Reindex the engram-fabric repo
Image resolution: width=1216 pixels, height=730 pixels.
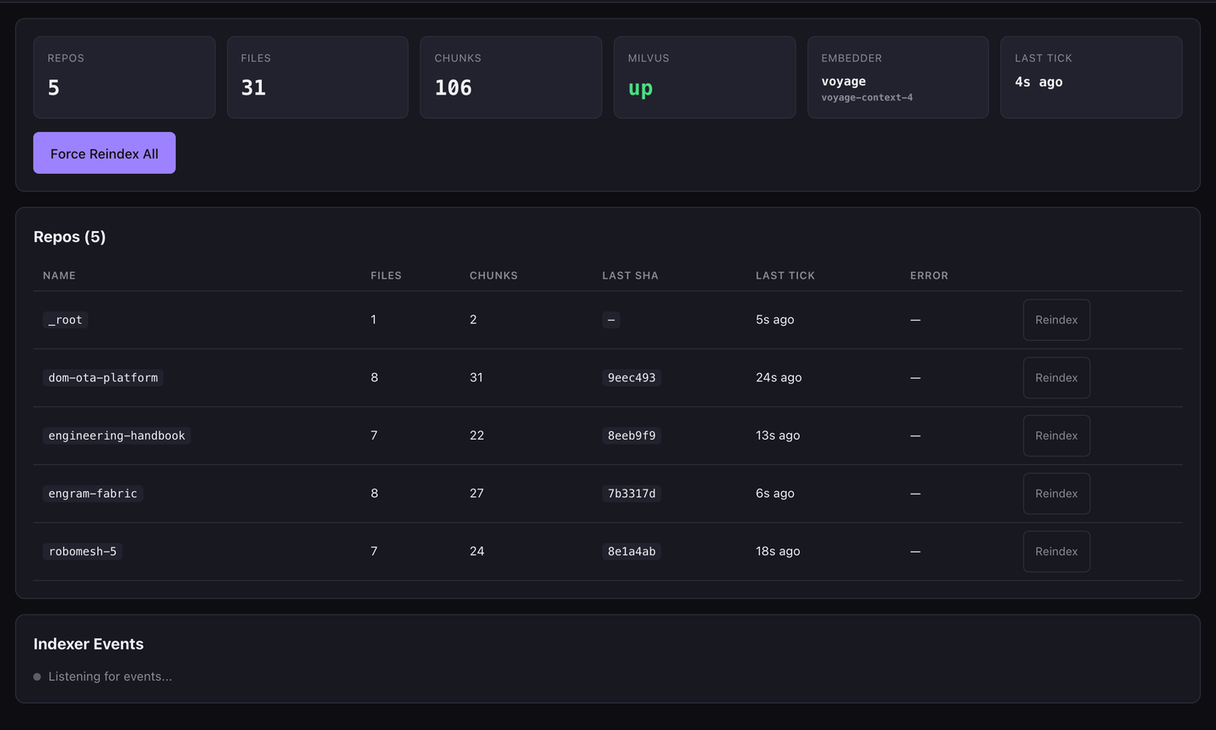[x=1056, y=494]
